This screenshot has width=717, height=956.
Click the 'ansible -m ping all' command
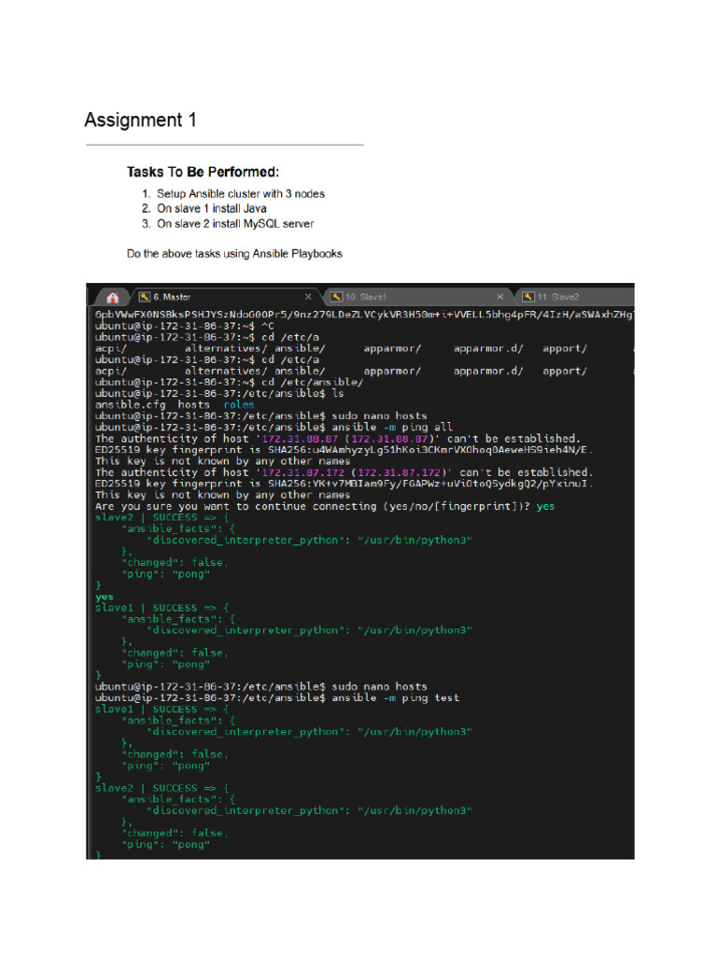coord(392,428)
